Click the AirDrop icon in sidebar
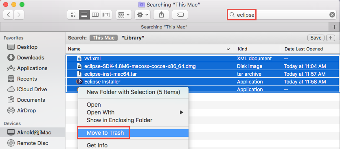 pos(11,111)
